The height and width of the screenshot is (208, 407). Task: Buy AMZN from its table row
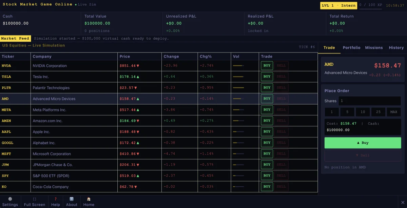[x=267, y=121]
